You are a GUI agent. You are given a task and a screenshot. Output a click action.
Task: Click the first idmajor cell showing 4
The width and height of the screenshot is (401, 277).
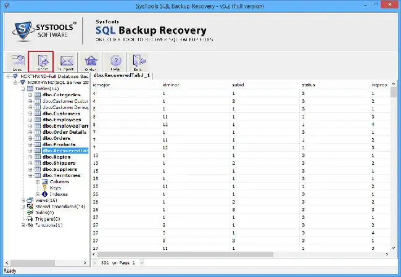tap(94, 93)
